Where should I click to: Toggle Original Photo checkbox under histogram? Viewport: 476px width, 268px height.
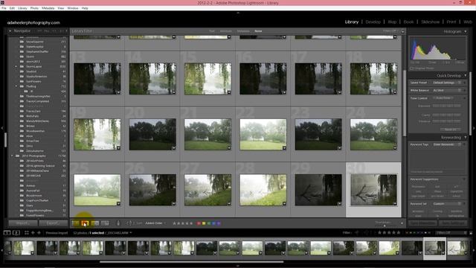click(412, 68)
